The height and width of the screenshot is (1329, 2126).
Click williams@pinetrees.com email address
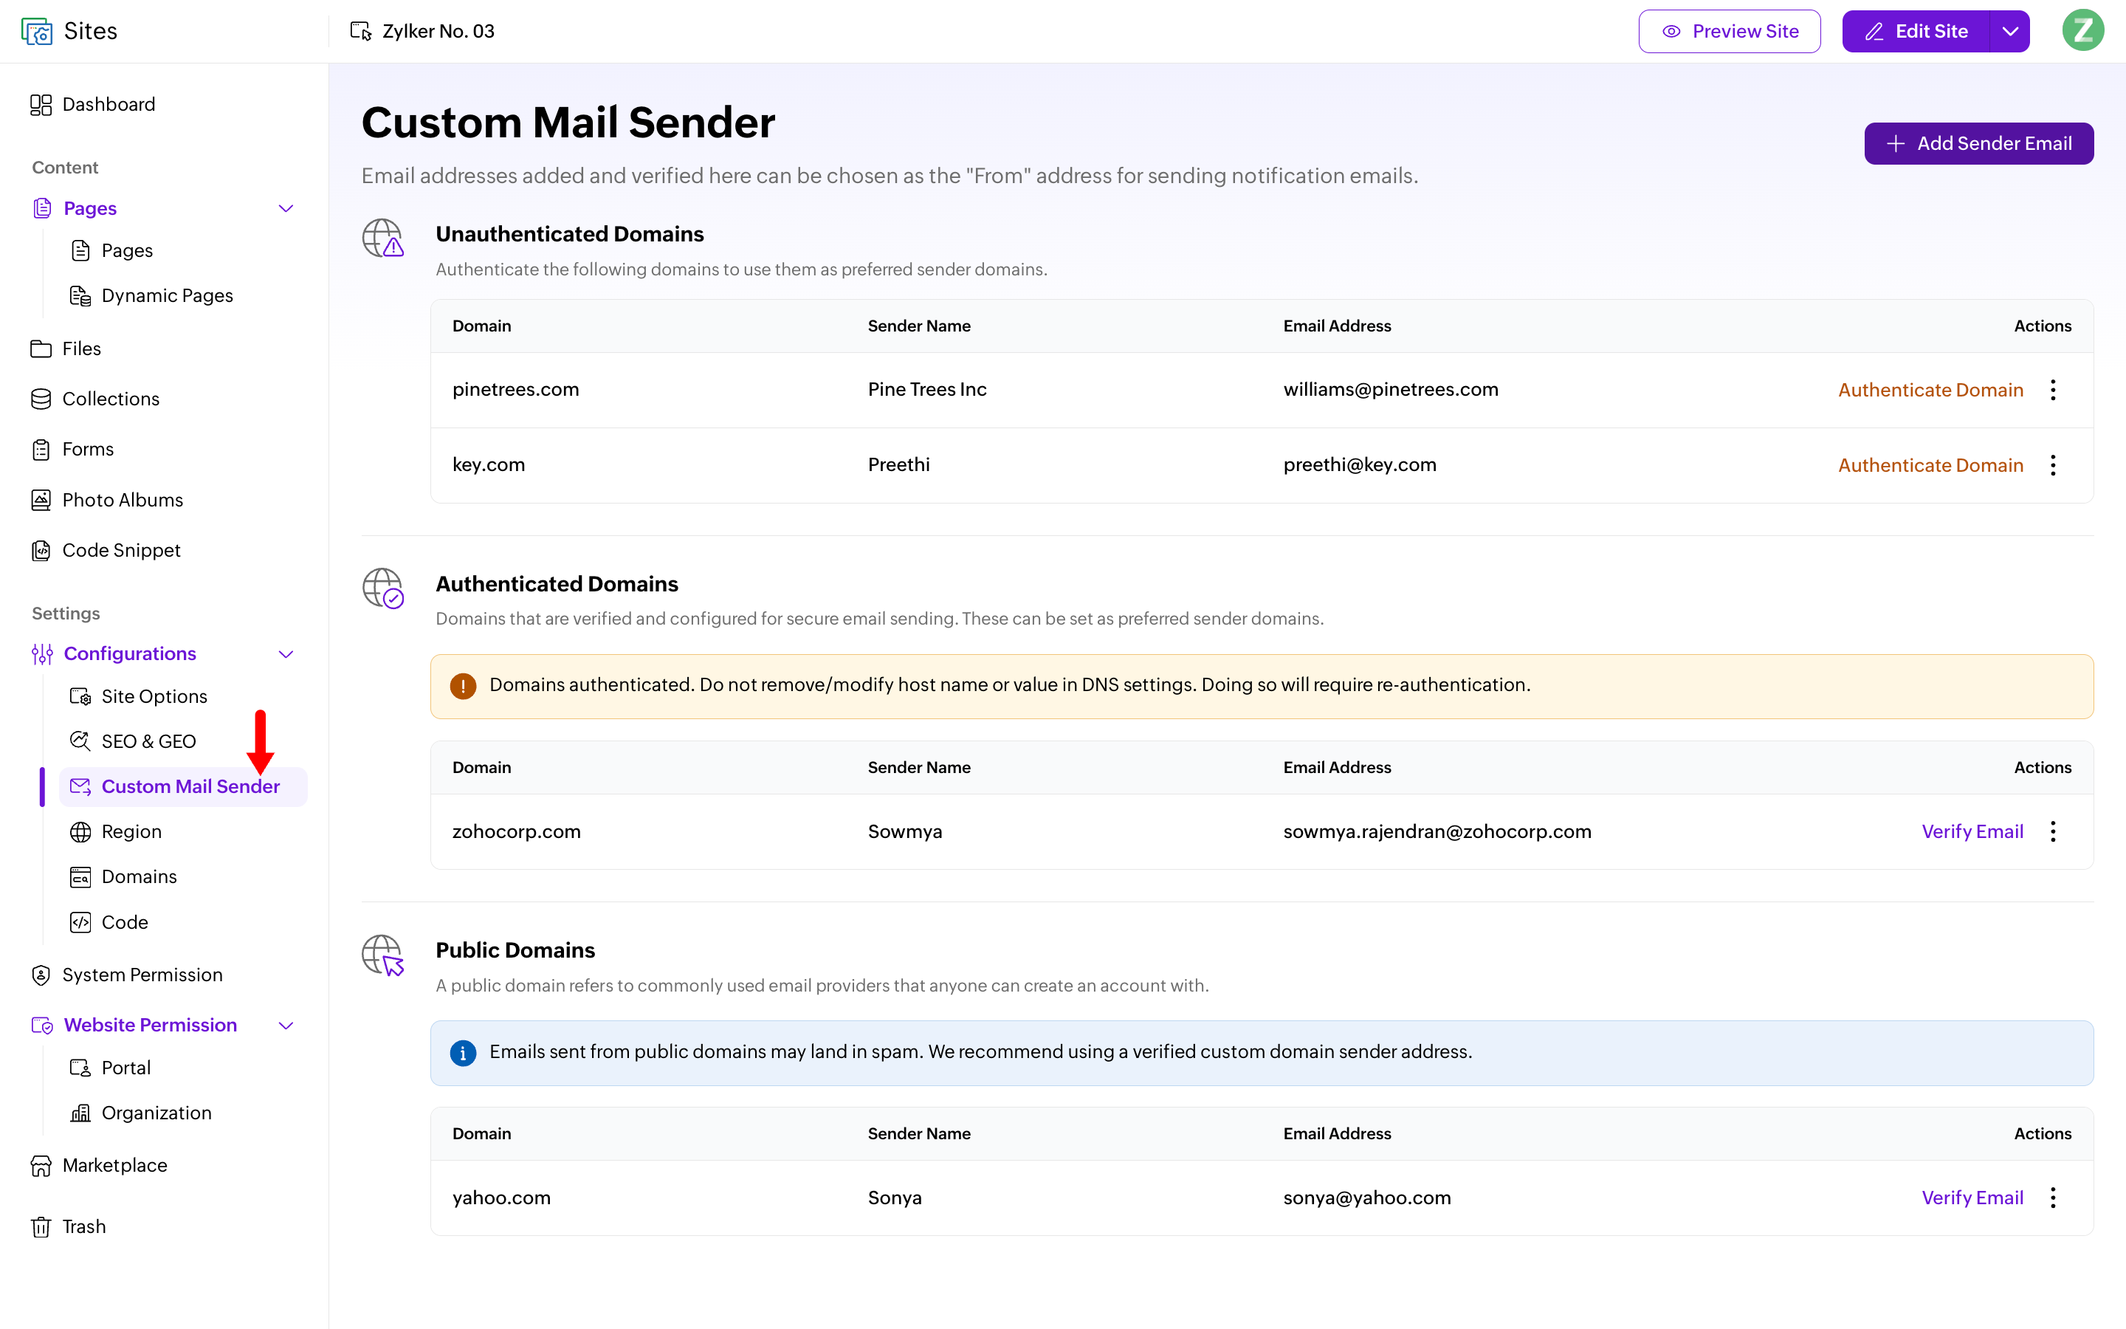(1391, 389)
